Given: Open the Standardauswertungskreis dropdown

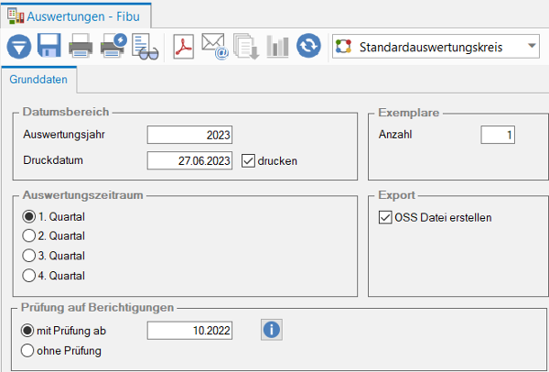Looking at the screenshot, I should [x=532, y=46].
